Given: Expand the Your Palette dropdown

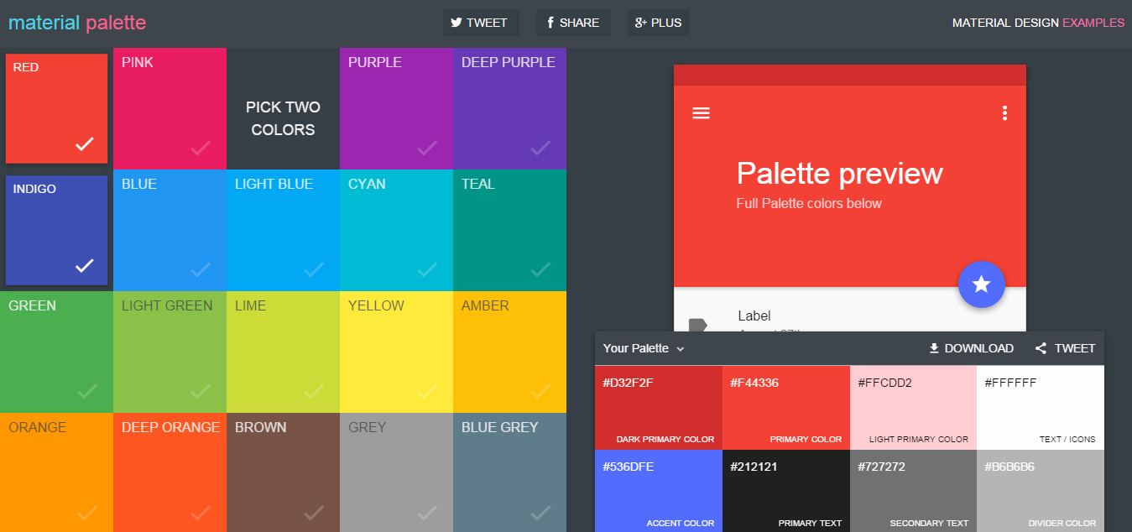Looking at the screenshot, I should point(644,348).
